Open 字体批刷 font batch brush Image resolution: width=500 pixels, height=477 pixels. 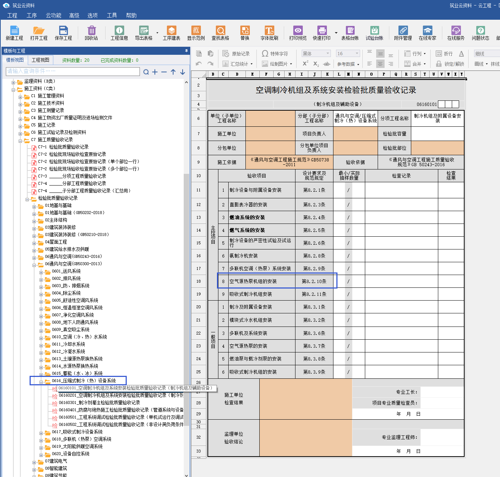click(270, 33)
